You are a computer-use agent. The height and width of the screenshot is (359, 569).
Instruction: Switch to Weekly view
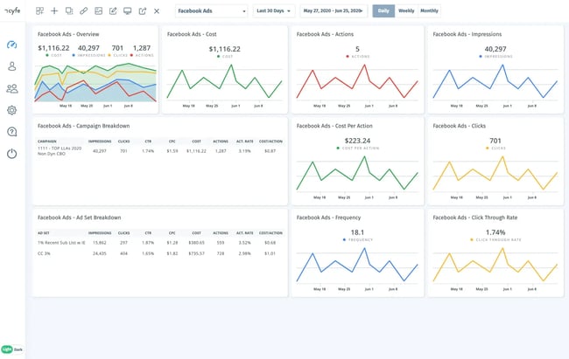(406, 11)
